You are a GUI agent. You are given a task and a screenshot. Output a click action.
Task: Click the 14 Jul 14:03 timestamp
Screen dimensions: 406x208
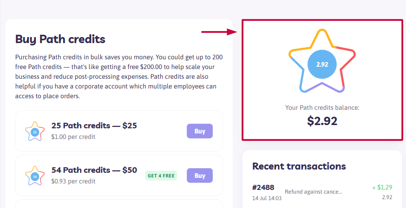(267, 198)
